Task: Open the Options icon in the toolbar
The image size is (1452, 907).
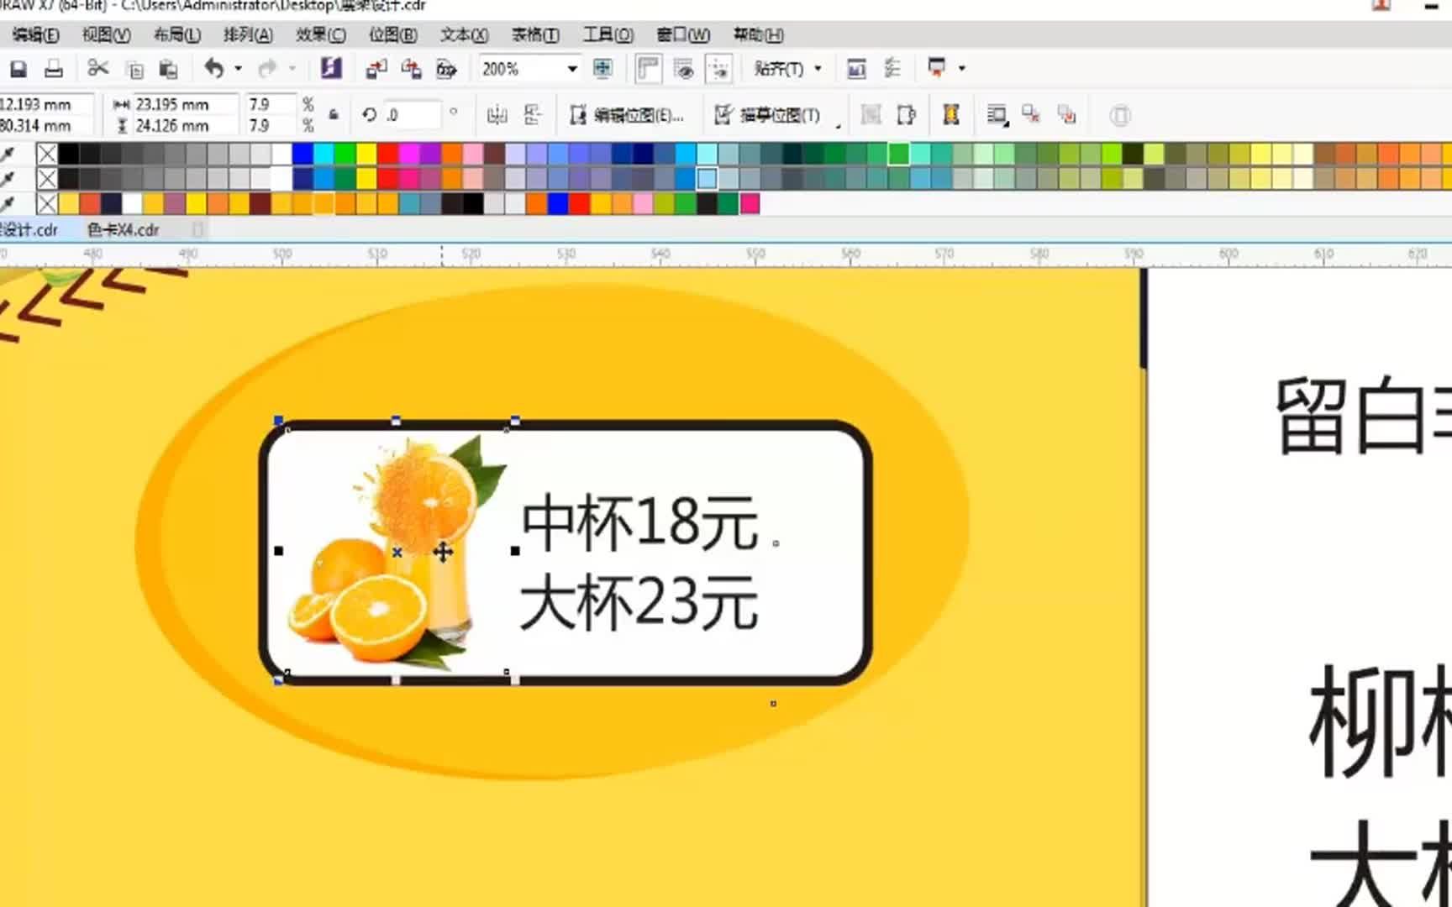Action: [x=892, y=69]
